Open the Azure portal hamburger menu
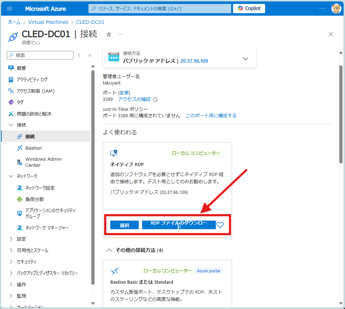 click(x=10, y=9)
